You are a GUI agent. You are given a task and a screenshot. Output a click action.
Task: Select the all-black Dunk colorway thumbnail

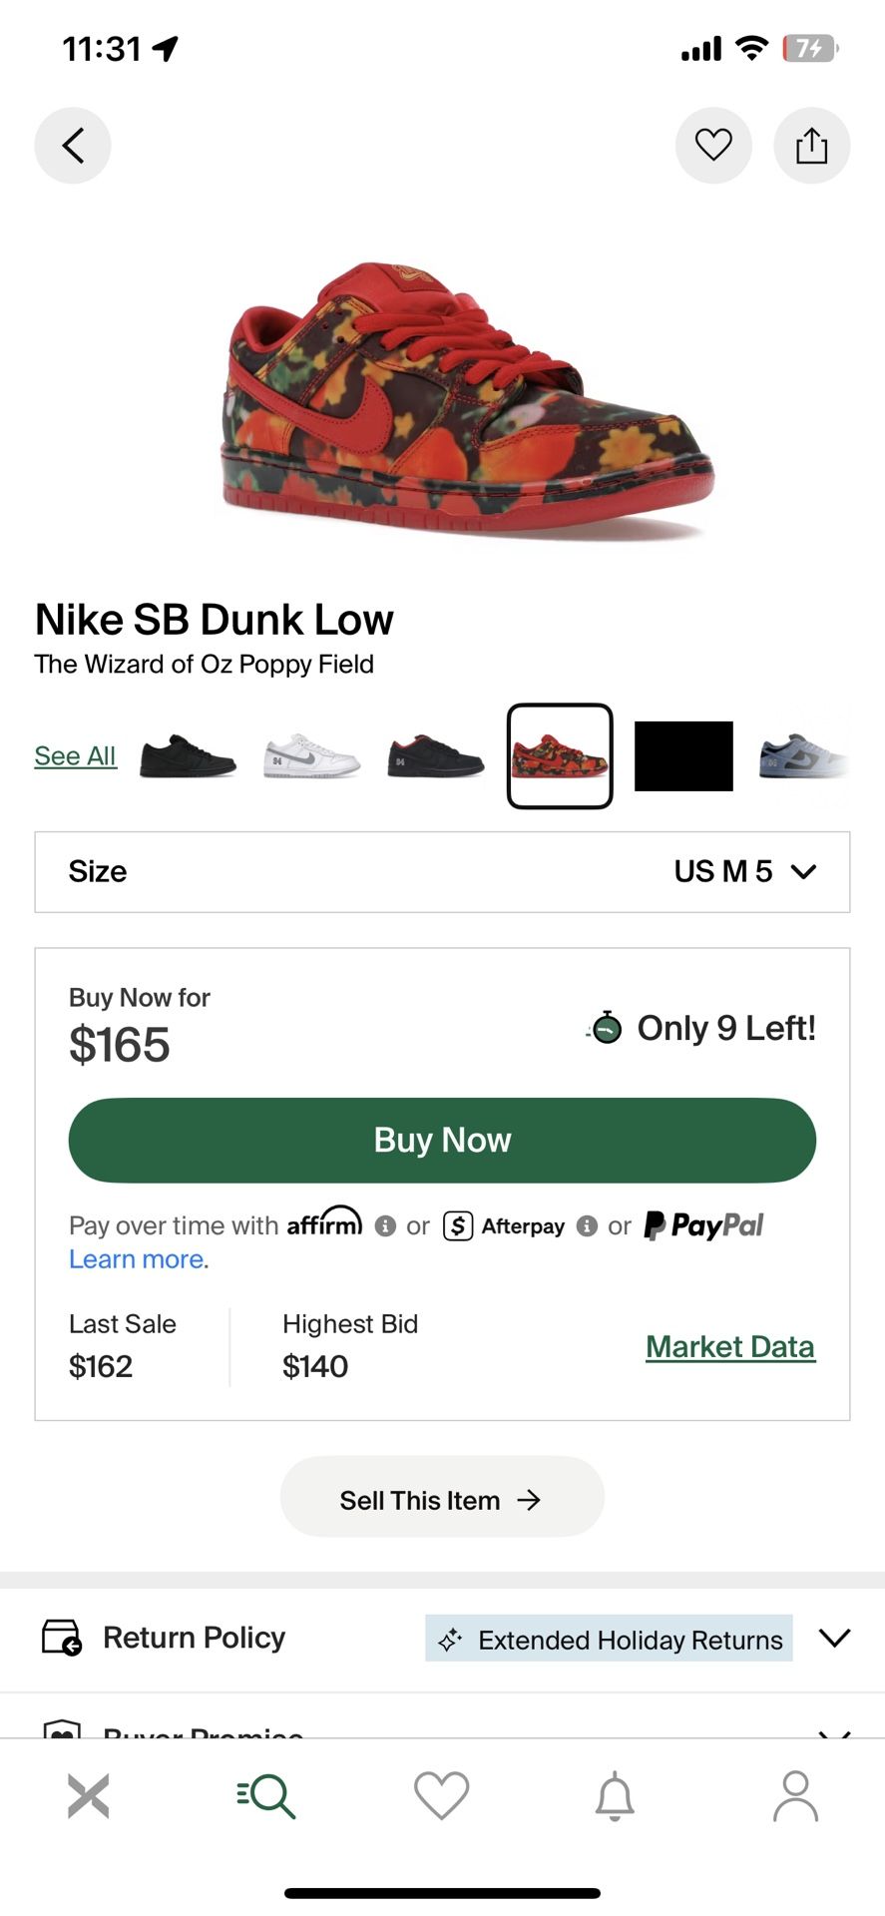[188, 756]
